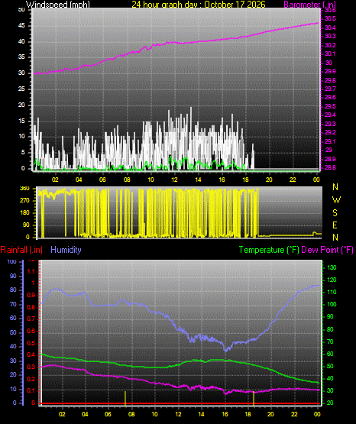Click the yellow marker between hours 18 and 20

pyautogui.click(x=254, y=399)
